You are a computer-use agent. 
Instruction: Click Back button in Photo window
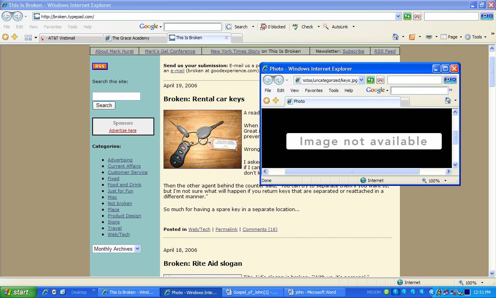[x=267, y=80]
